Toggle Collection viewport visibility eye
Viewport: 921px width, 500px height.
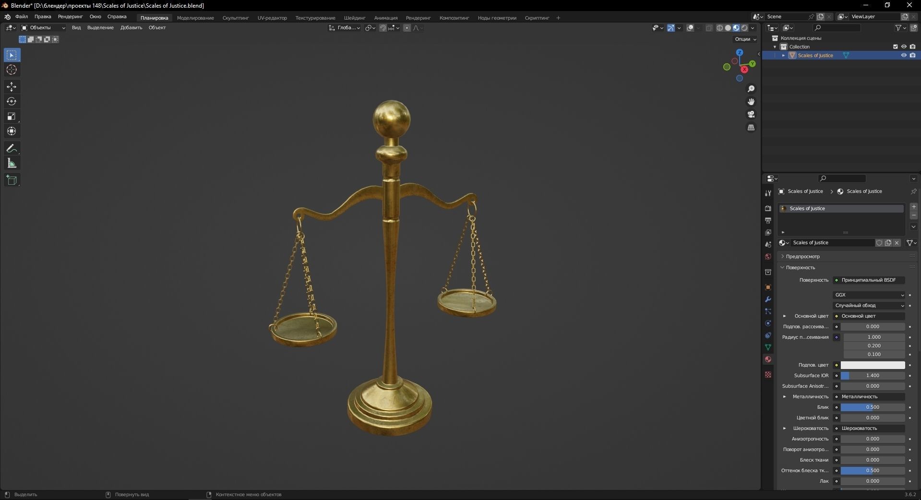(904, 47)
